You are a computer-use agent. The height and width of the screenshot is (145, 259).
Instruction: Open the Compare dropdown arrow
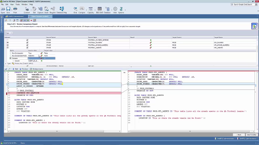tap(86, 10)
